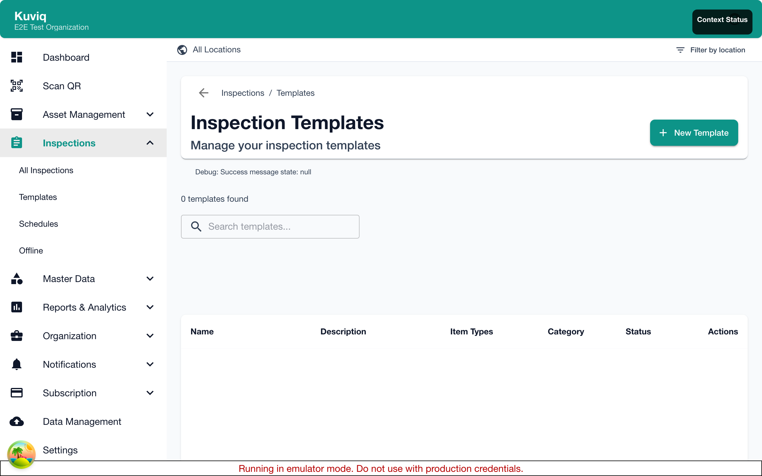Viewport: 762px width, 476px height.
Task: Click the Master Data shapes icon
Action: click(x=17, y=279)
